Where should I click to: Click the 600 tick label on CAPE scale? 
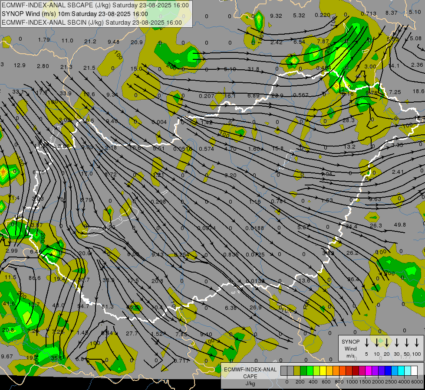pyautogui.click(x=326, y=382)
